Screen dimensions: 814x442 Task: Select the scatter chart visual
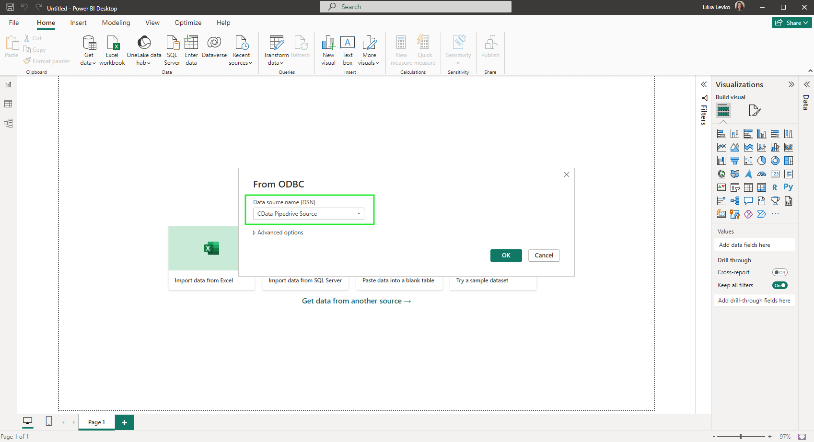pyautogui.click(x=748, y=161)
